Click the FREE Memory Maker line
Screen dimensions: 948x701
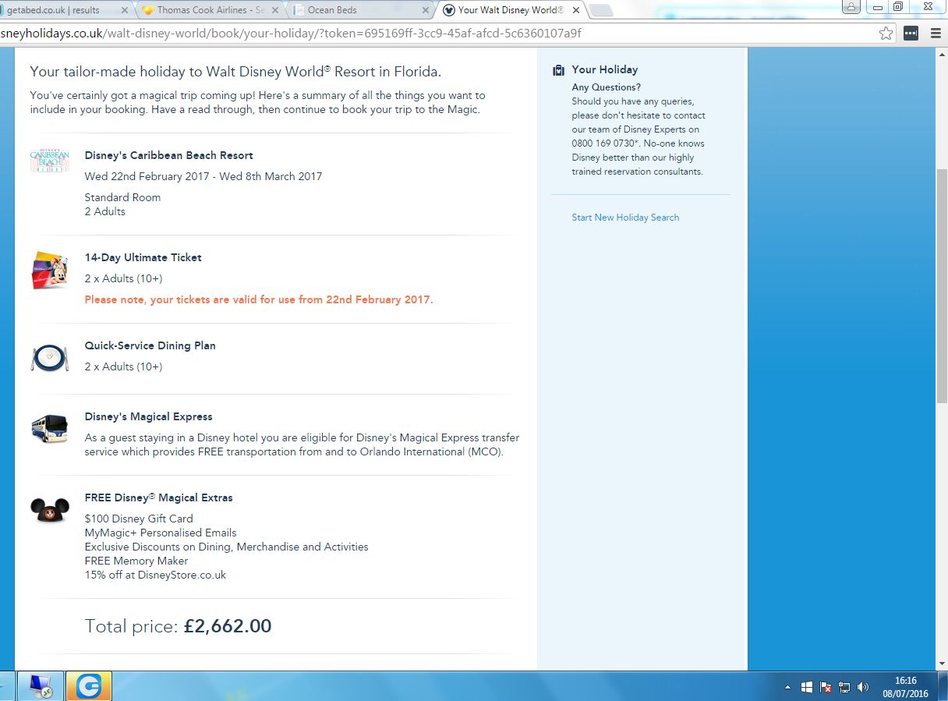(x=136, y=561)
